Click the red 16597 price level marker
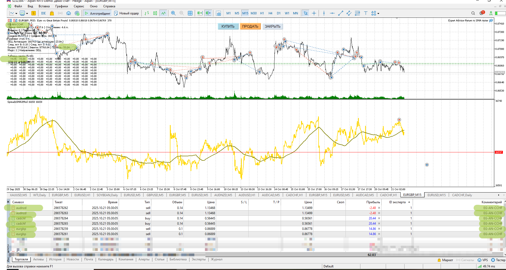The image size is (506, 270). pyautogui.click(x=498, y=152)
